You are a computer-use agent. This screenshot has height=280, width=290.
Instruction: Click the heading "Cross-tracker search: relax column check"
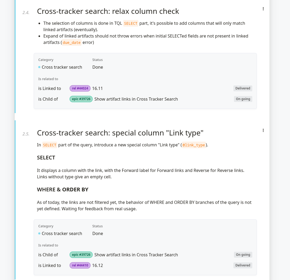pyautogui.click(x=108, y=11)
